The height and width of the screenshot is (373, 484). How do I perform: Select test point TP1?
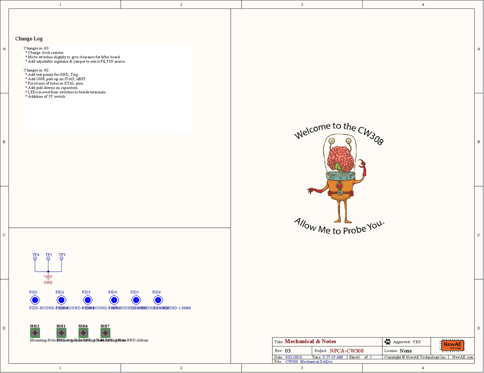48,258
